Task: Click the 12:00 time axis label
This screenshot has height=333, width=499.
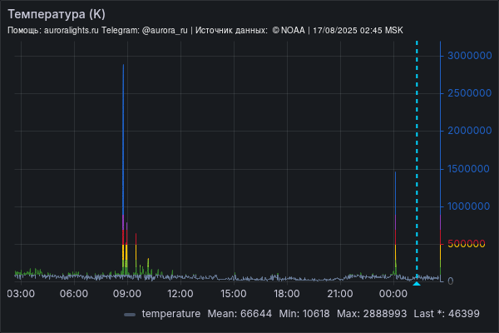Action: (x=180, y=294)
